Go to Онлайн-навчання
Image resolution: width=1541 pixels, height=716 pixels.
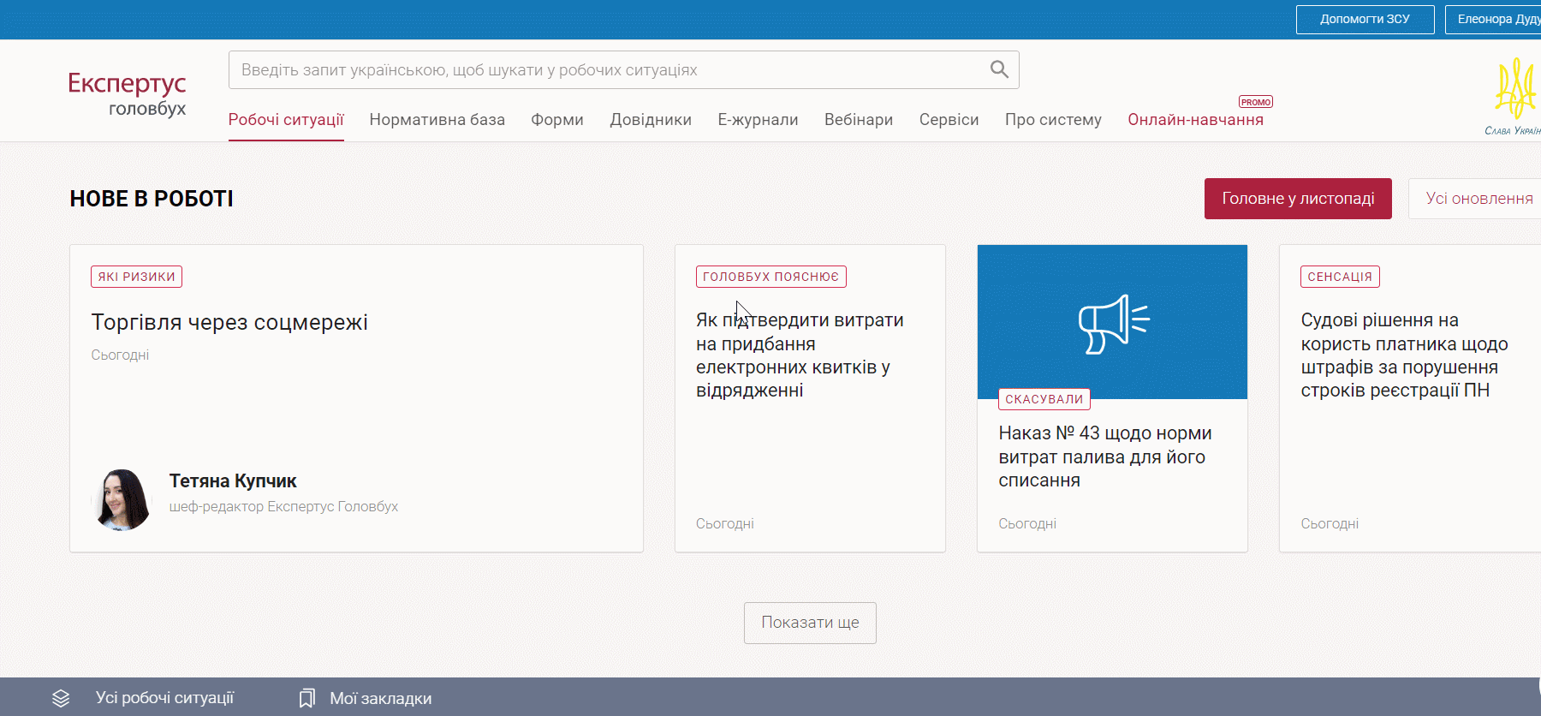1195,120
